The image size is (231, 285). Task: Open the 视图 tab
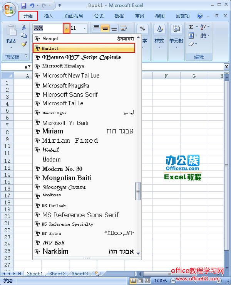[x=160, y=16]
